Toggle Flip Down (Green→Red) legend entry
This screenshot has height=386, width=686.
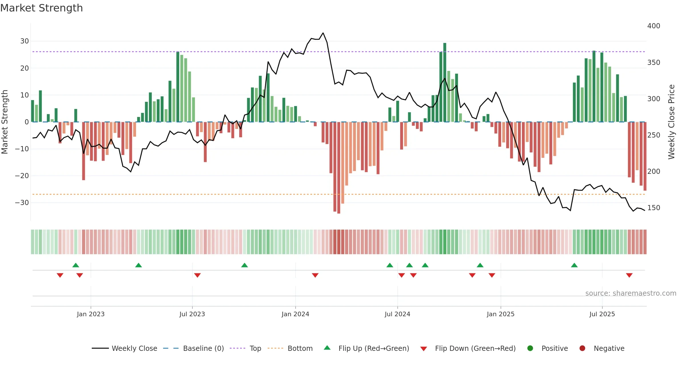click(468, 348)
